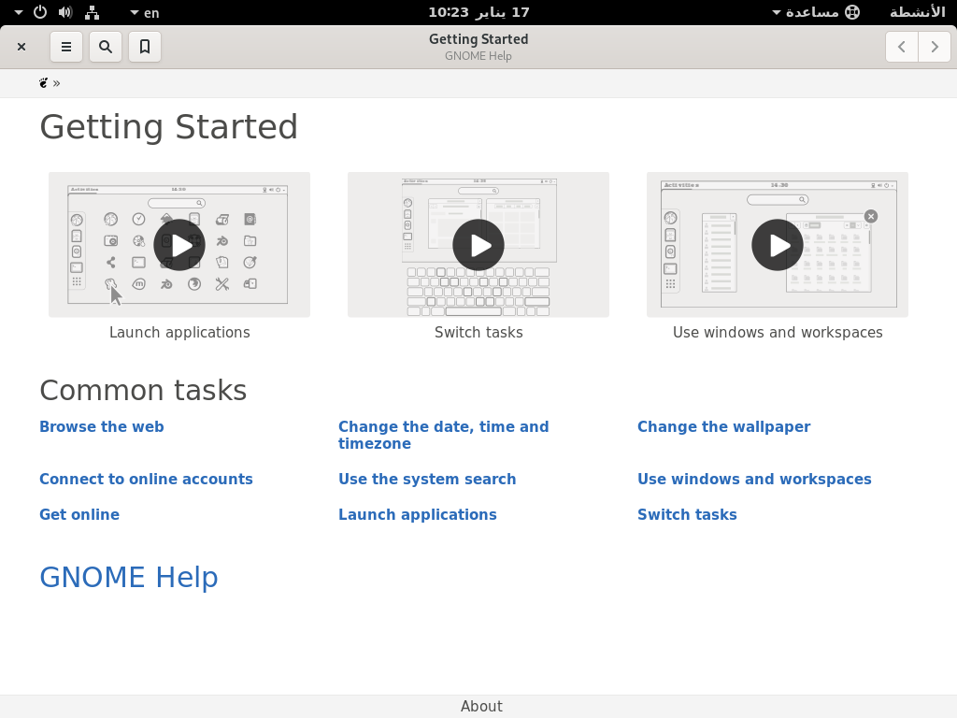The image size is (957, 718).
Task: Open Change the date, time and timezone link
Action: [x=444, y=436]
